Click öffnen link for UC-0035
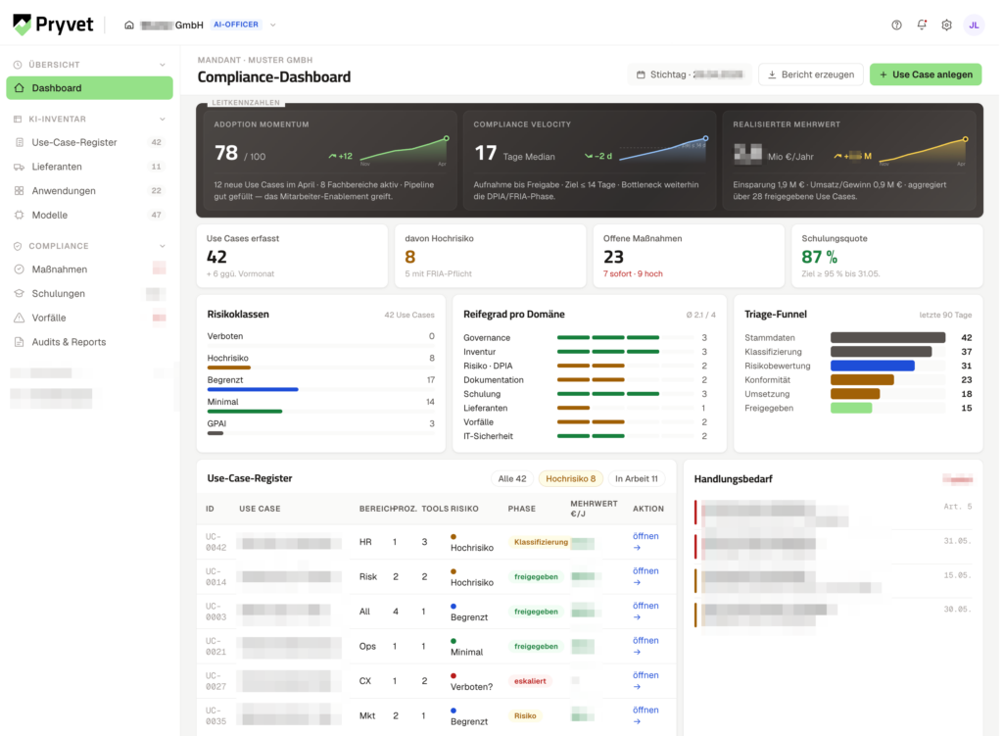Screen dimensions: 1003x736 pyautogui.click(x=645, y=714)
